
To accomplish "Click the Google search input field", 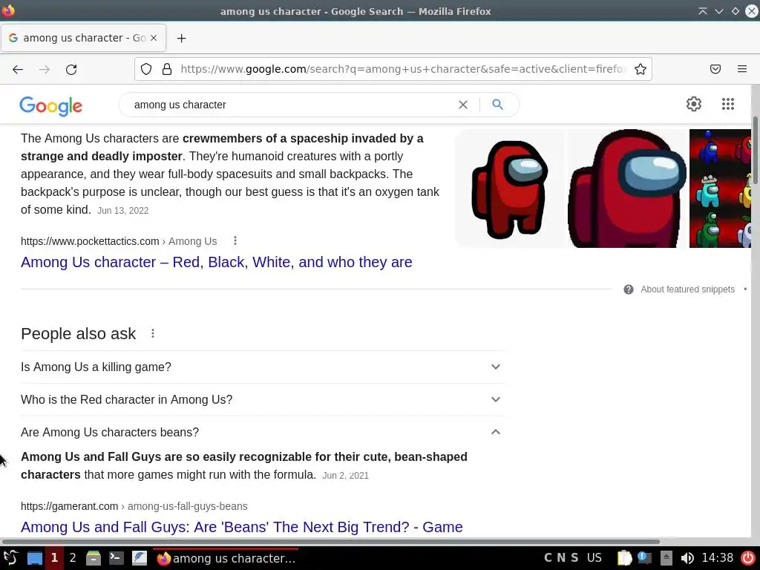I will (291, 105).
